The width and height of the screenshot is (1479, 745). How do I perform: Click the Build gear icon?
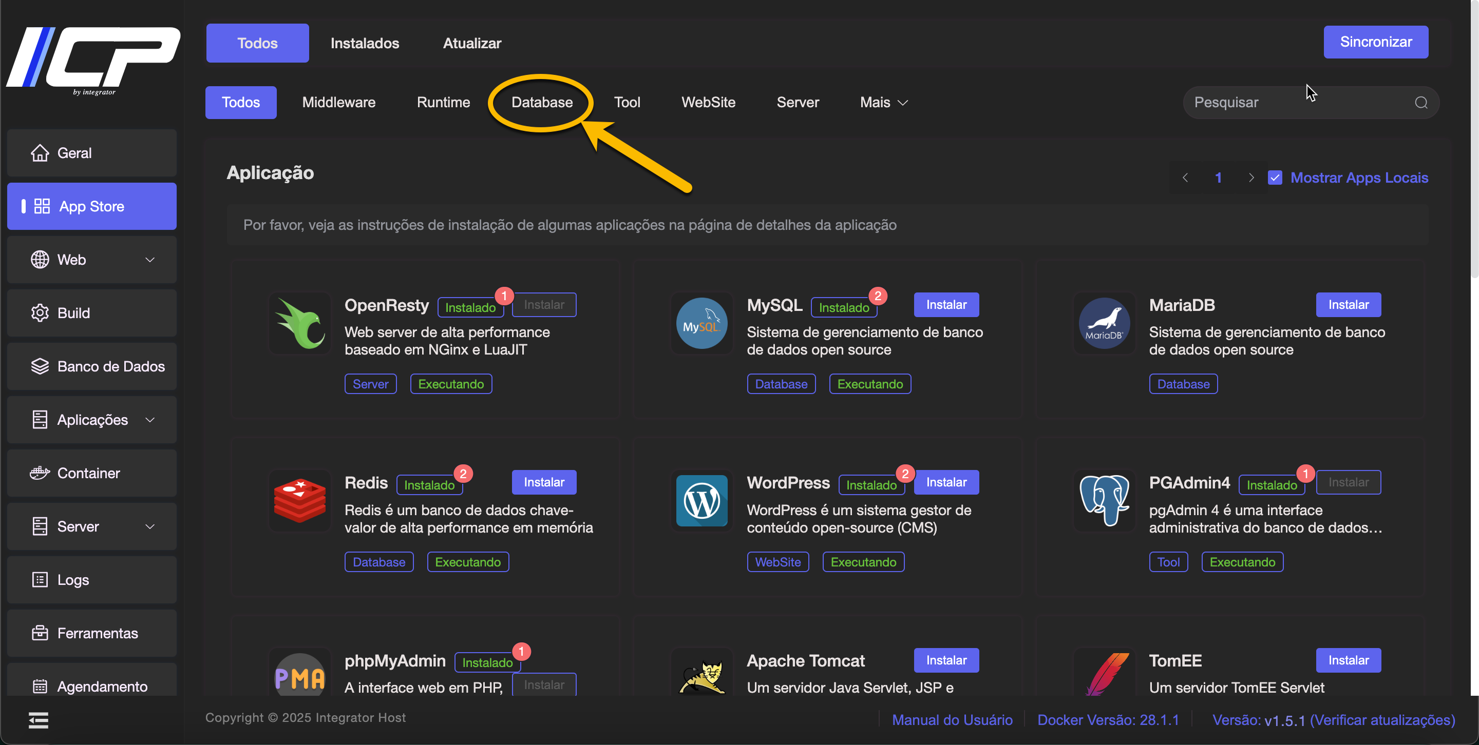coord(40,313)
